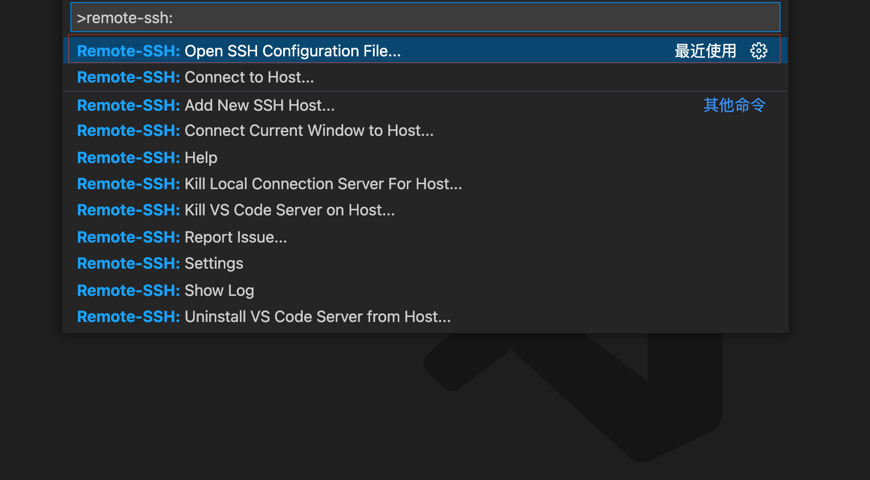Click the gear icon to configure keybinding
Viewport: 870px width, 480px height.
point(758,51)
